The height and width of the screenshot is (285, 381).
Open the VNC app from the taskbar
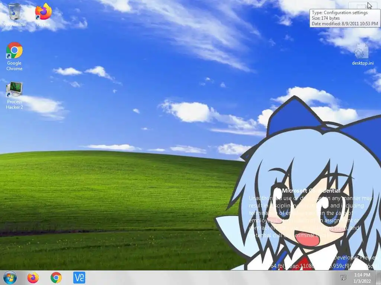(x=79, y=278)
